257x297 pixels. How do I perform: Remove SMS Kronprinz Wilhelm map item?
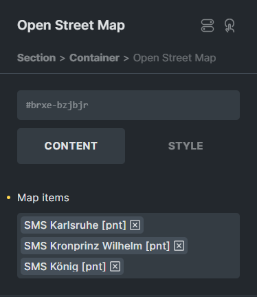pos(179,246)
